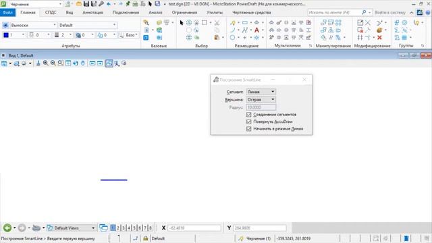
Task: Click the Fit View icon in view toolbar
Action: click(x=68, y=63)
